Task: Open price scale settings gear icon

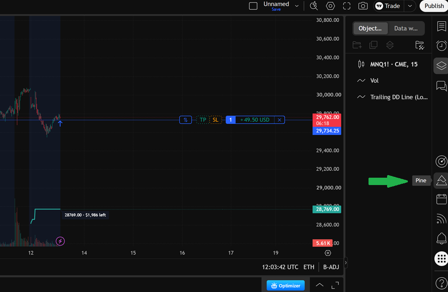Action: 328,253
